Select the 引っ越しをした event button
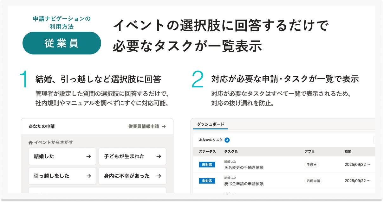 (x=62, y=176)
